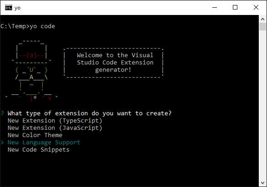Click the scrollbar down arrow
The height and width of the screenshot is (187, 267).
coord(263,183)
